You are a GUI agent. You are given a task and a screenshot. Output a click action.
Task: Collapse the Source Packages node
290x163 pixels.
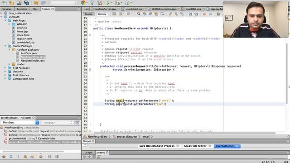pyautogui.click(x=5, y=46)
